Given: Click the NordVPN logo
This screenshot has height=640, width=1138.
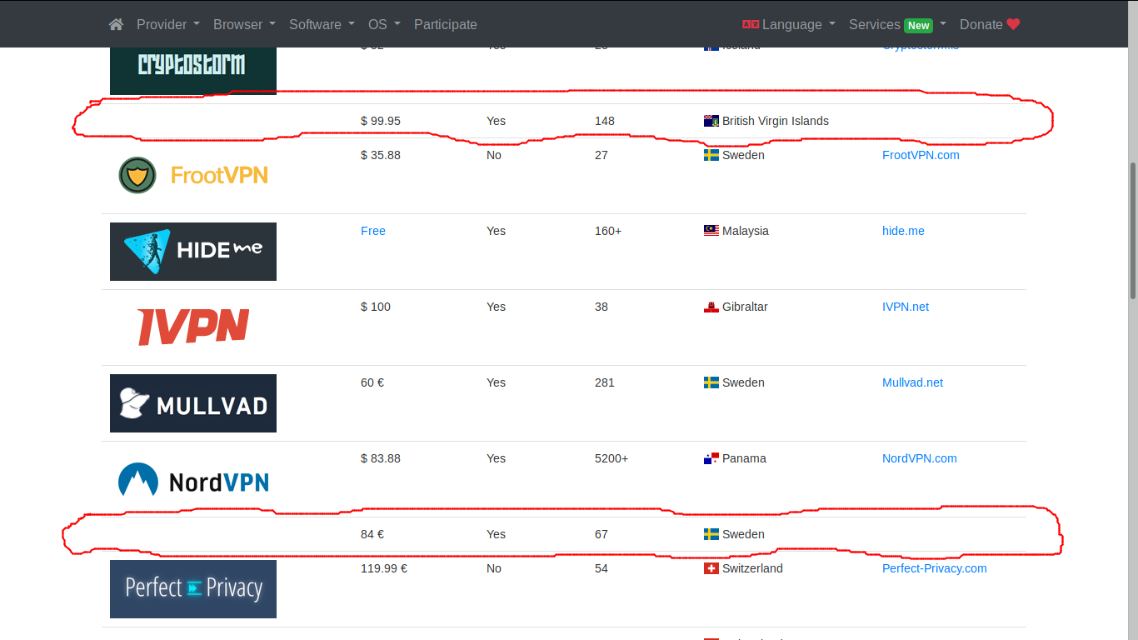Looking at the screenshot, I should 193,479.
